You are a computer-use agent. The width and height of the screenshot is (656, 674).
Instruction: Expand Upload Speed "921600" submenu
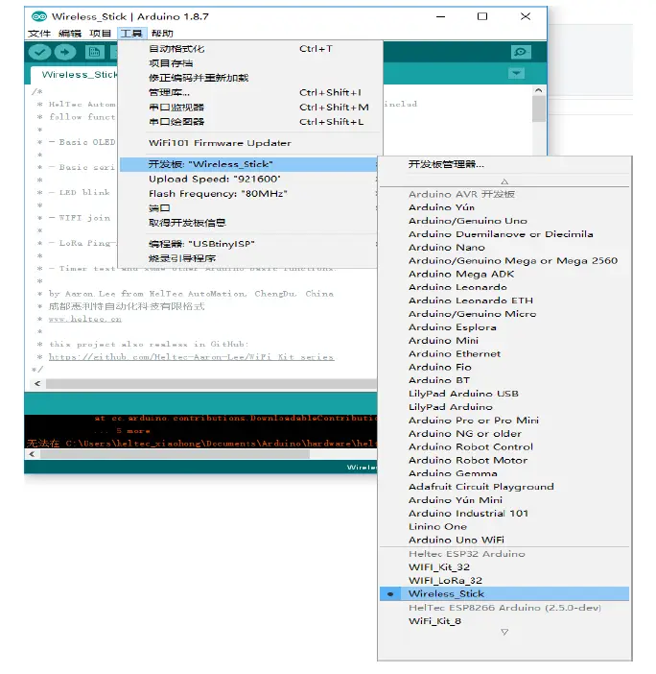(248, 179)
